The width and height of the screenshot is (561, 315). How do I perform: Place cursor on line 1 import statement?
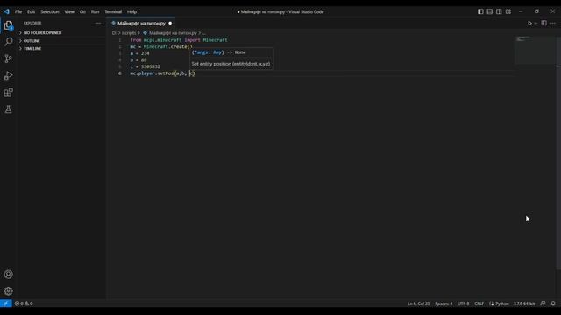(x=179, y=40)
